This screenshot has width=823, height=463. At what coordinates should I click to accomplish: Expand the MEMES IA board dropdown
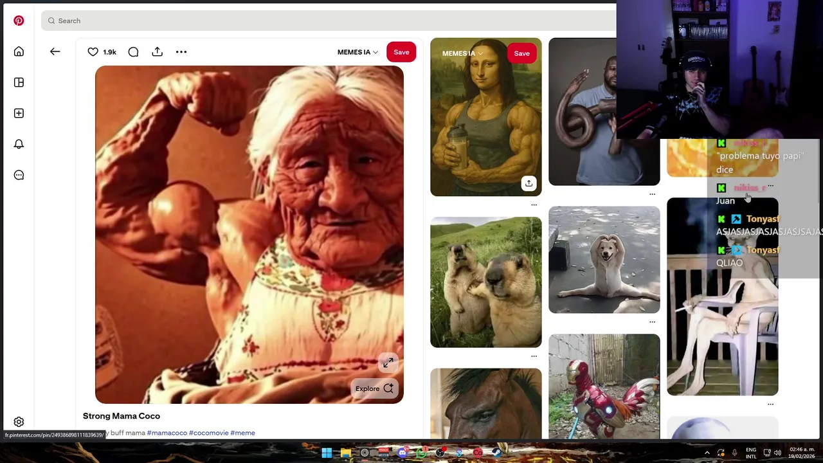[x=357, y=52]
